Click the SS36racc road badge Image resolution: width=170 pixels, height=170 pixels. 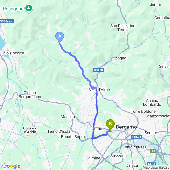7,21
